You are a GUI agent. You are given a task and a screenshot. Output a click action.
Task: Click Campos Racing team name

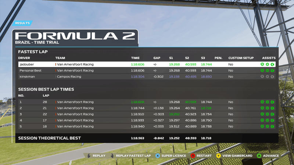point(69,77)
